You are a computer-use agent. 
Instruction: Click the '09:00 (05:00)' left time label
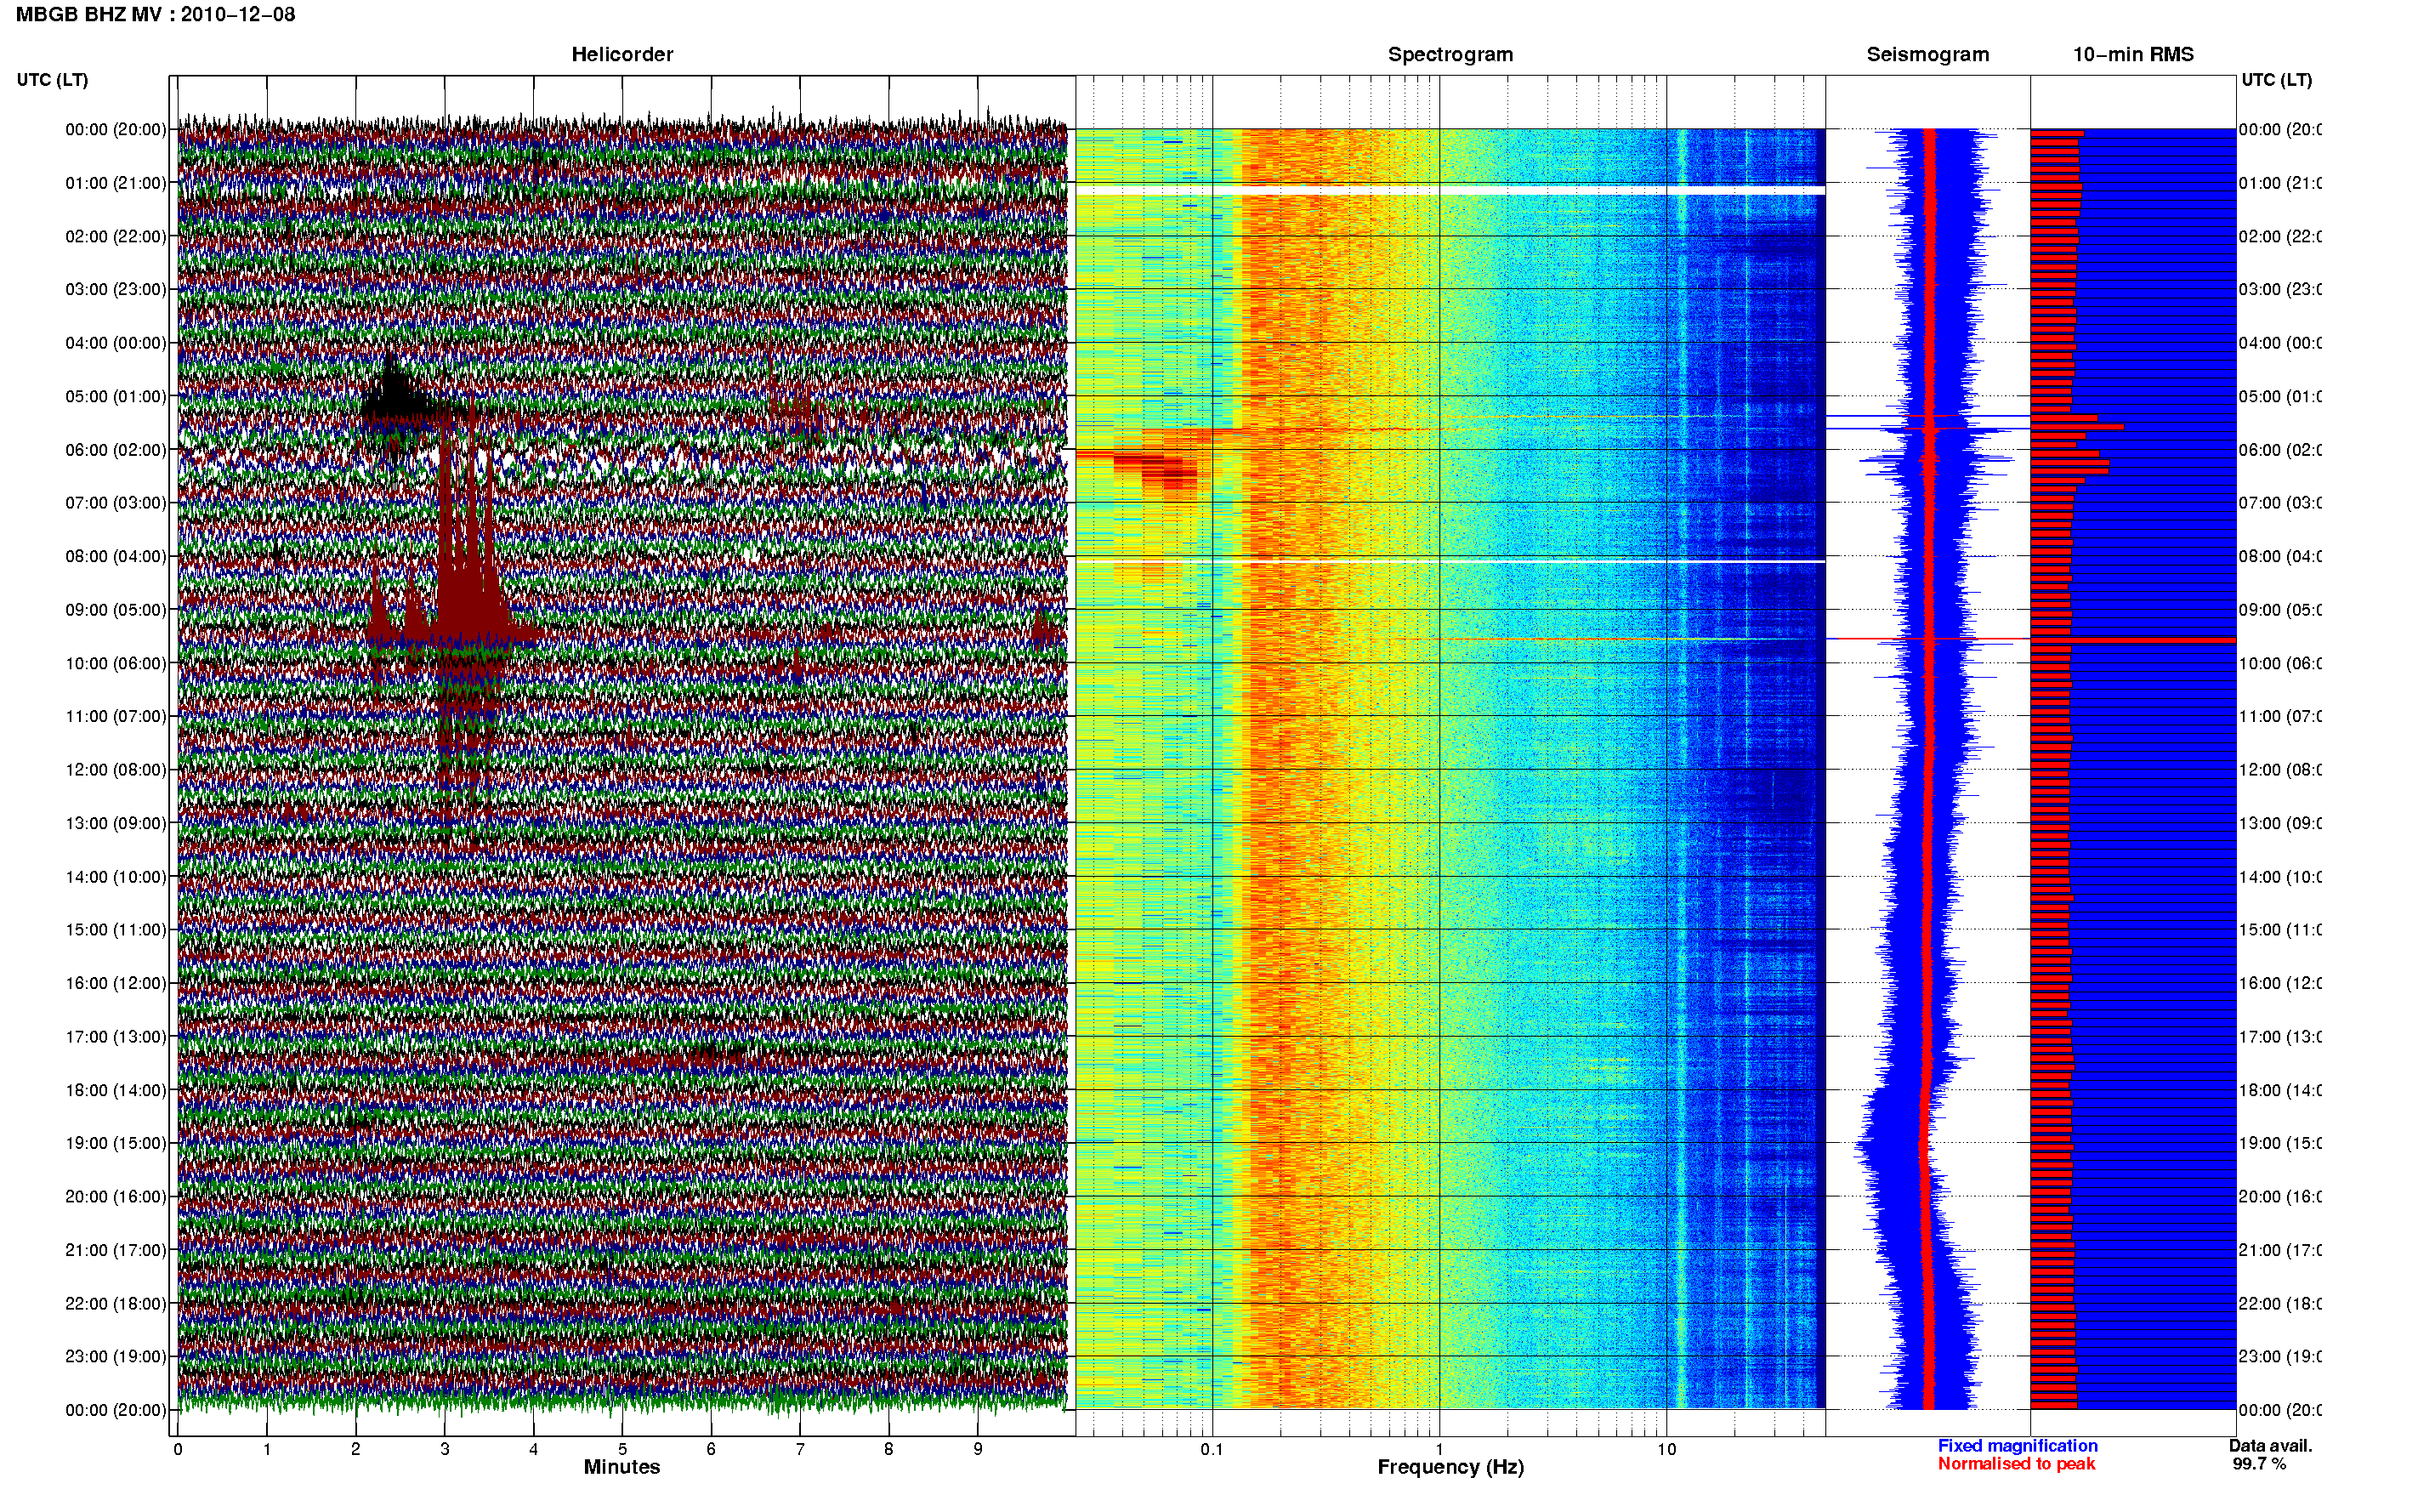point(116,609)
